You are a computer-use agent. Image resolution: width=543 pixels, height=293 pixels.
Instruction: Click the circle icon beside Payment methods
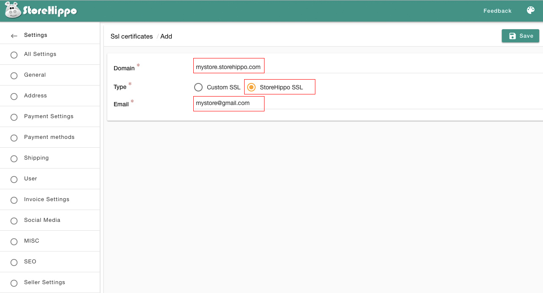click(14, 138)
